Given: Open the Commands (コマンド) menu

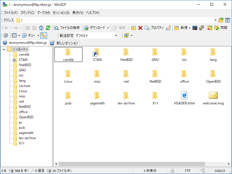Looking at the screenshot, I should tap(27, 13).
